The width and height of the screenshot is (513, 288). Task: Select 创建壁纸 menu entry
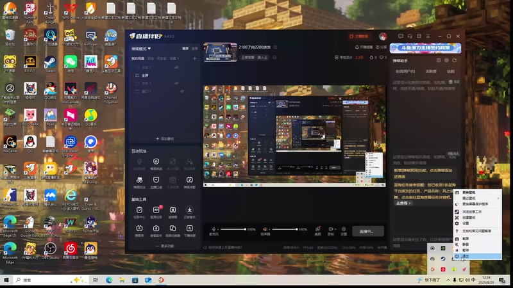477,218
